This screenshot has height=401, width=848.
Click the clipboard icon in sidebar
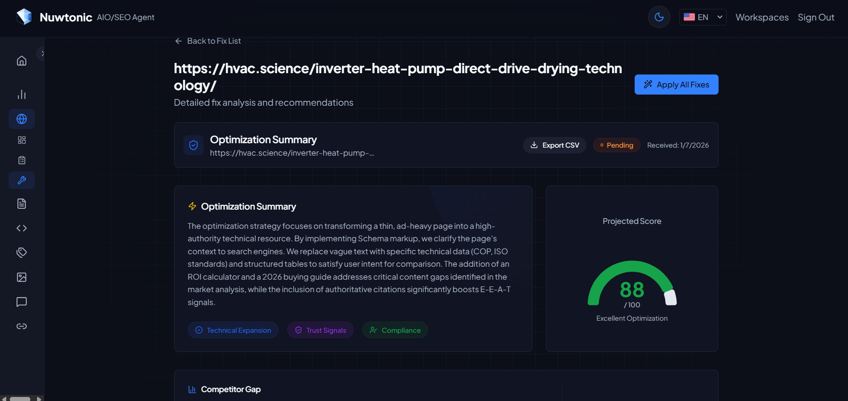click(21, 160)
